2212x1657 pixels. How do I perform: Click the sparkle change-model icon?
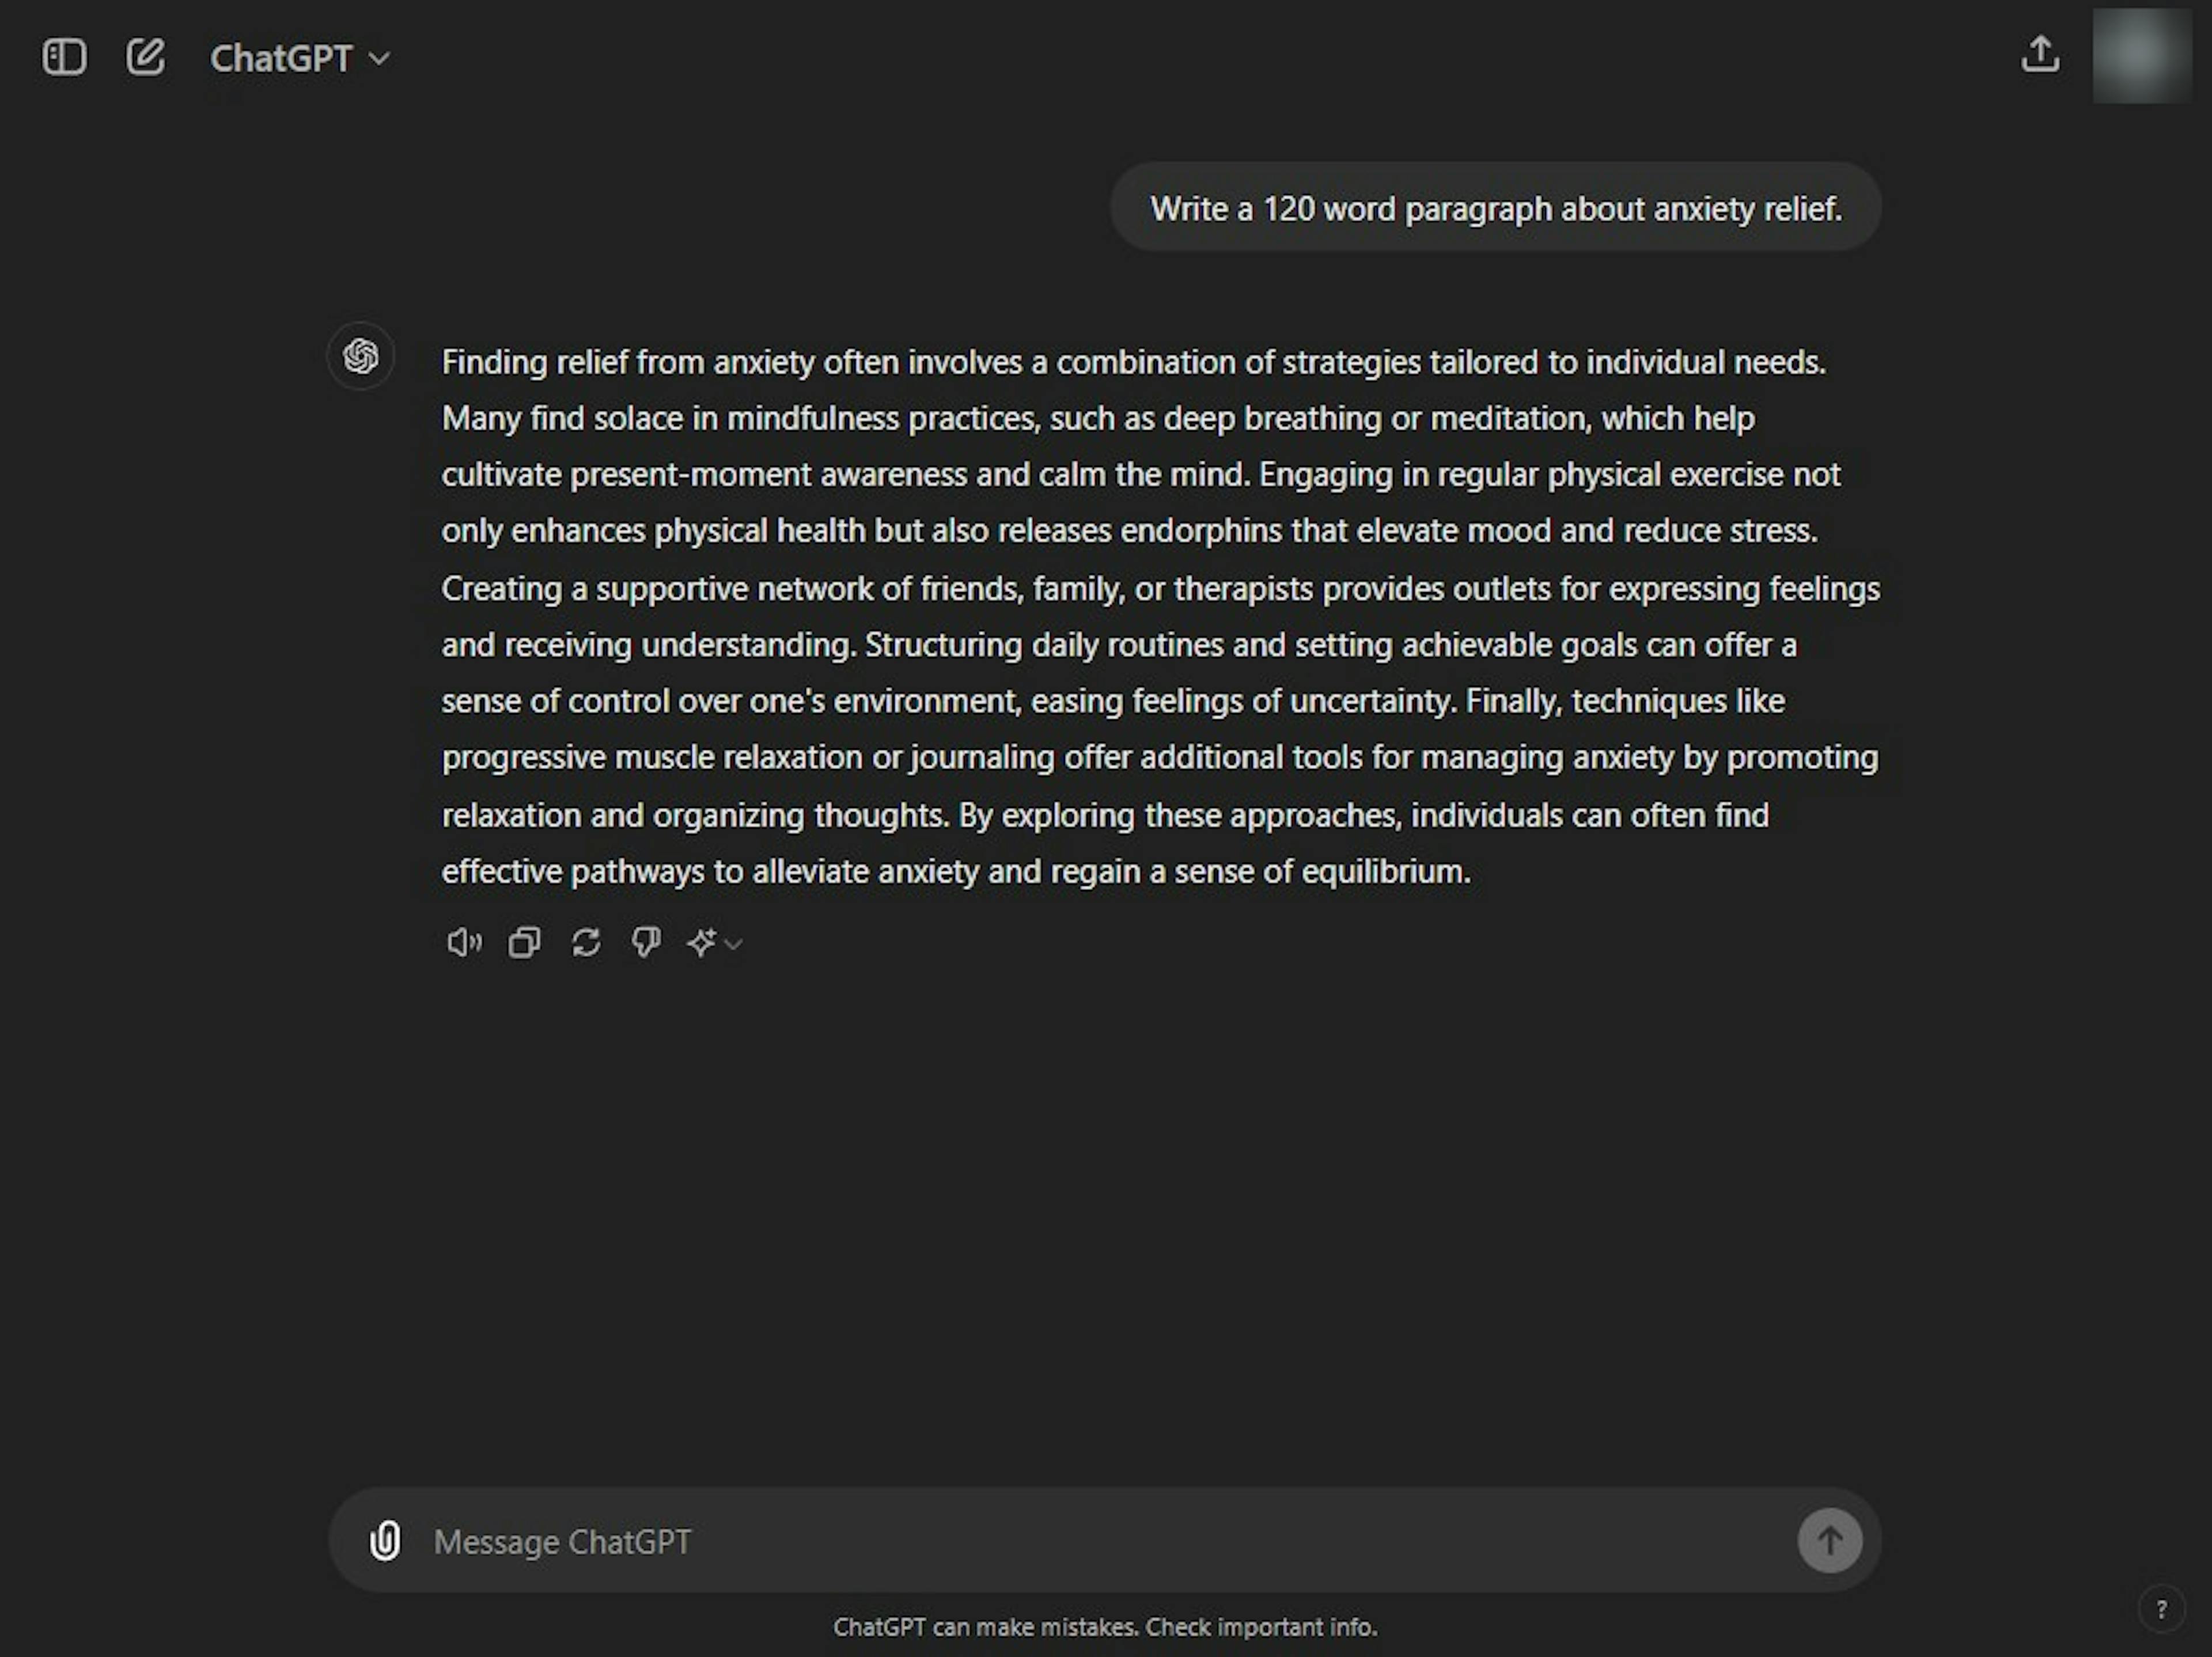(702, 942)
